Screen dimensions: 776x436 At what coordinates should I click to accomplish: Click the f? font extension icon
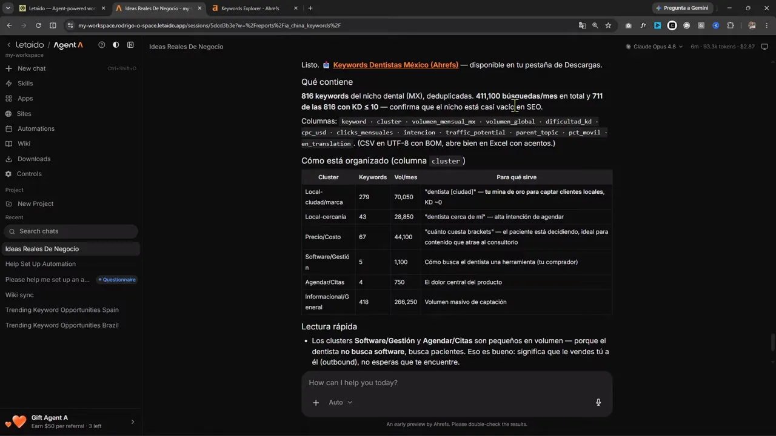coord(643,25)
